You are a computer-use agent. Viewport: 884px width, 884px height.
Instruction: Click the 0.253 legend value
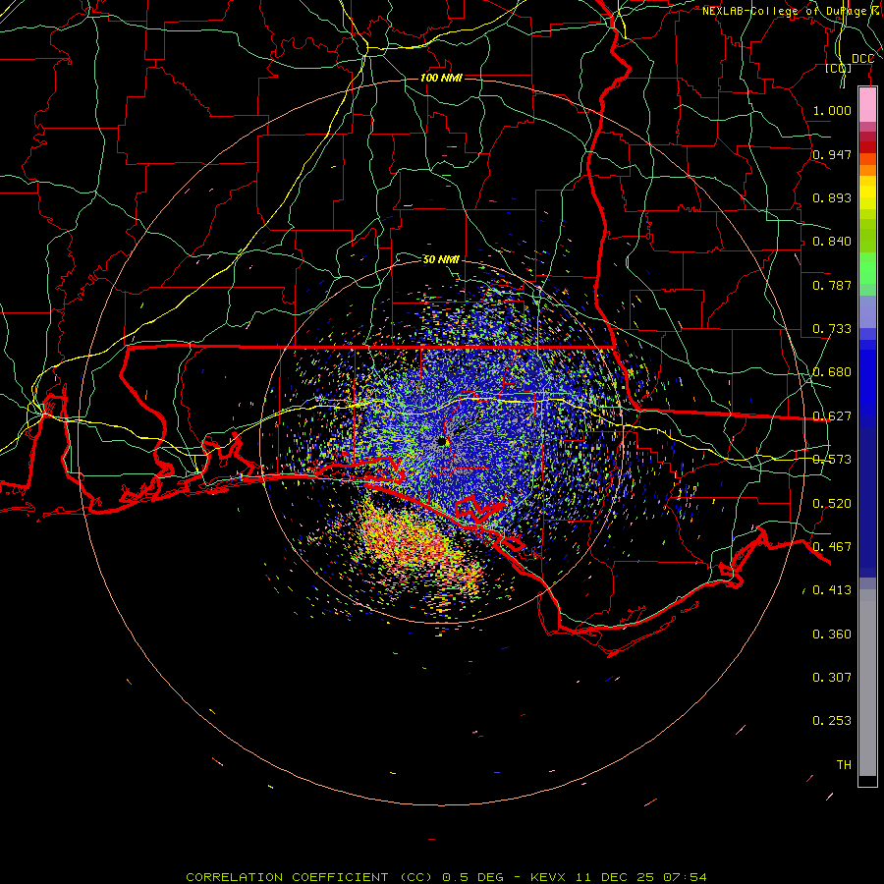(832, 721)
